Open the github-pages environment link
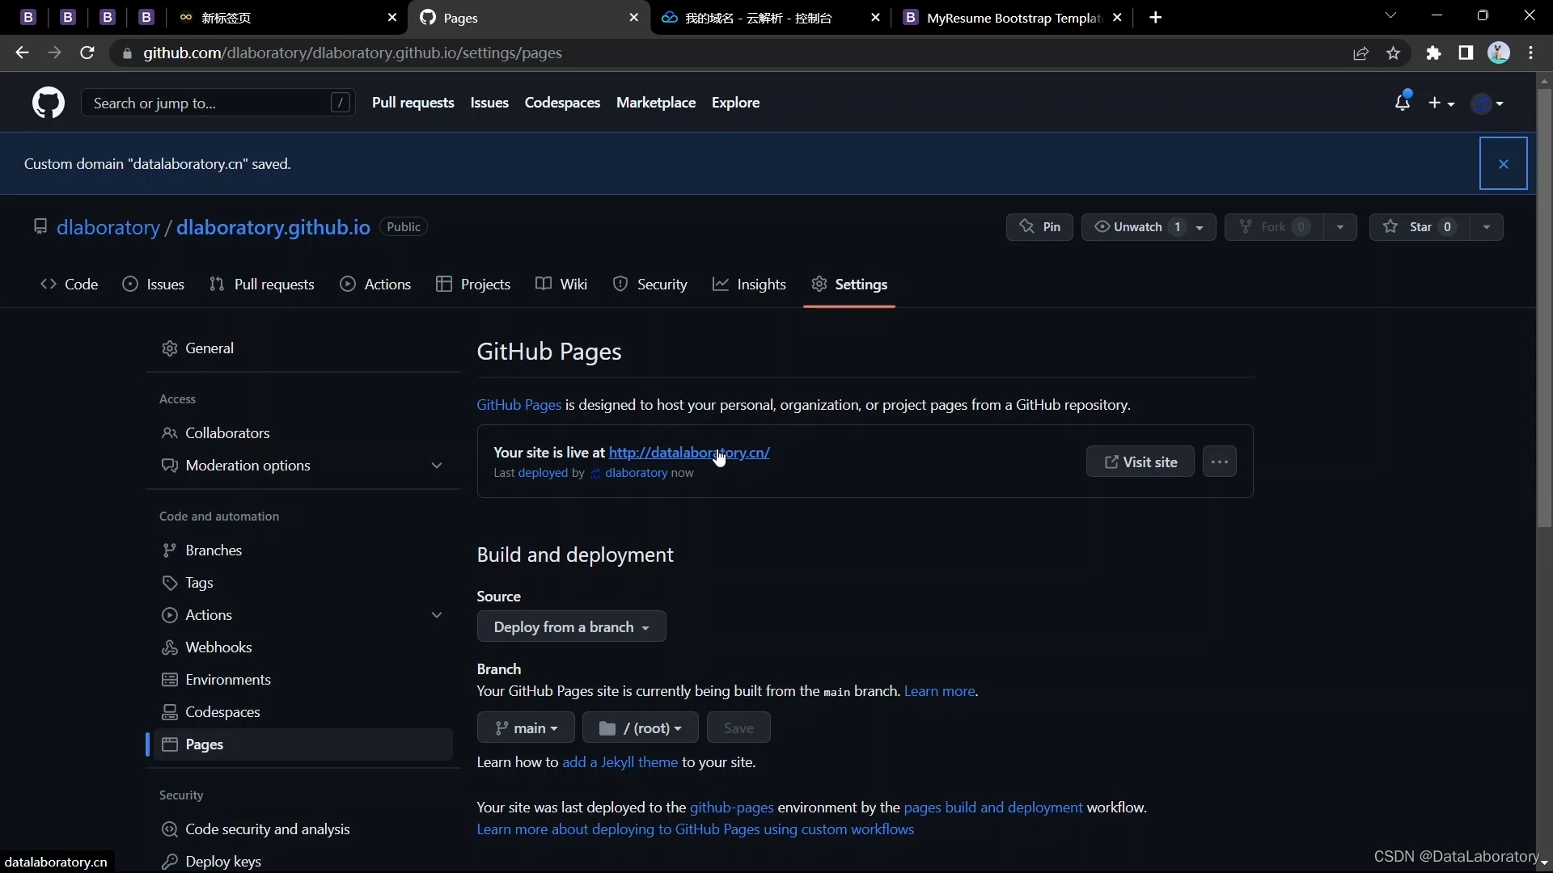The width and height of the screenshot is (1553, 873). tap(731, 808)
